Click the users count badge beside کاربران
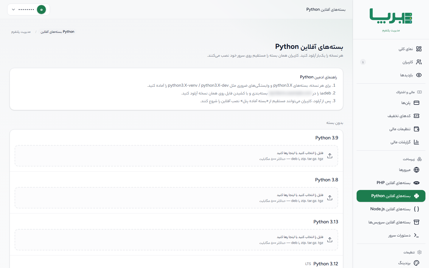429x268 pixels. [x=363, y=62]
